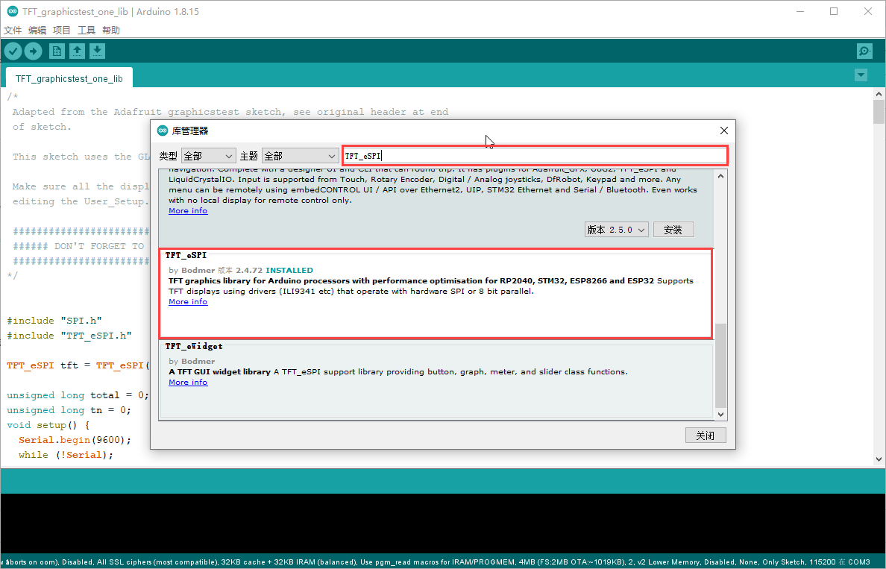Open the 项目 menu
Image resolution: width=886 pixels, height=569 pixels.
pyautogui.click(x=62, y=31)
